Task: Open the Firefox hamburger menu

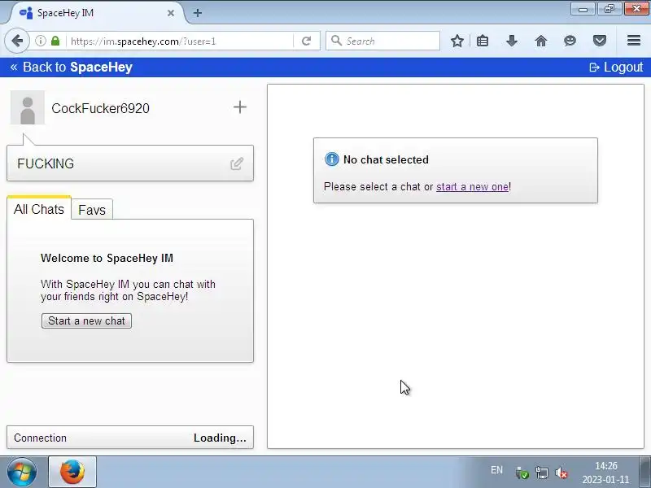Action: click(634, 41)
